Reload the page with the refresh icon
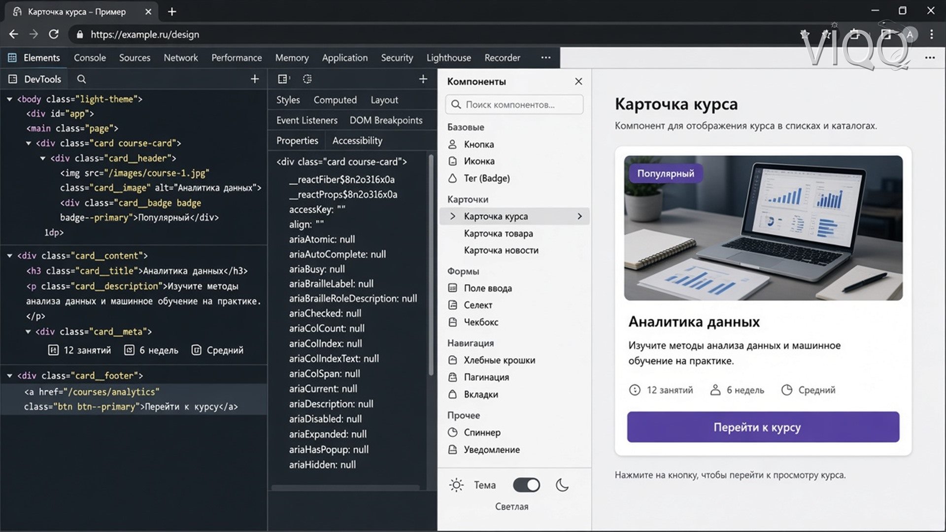Viewport: 946px width, 532px height. click(54, 34)
